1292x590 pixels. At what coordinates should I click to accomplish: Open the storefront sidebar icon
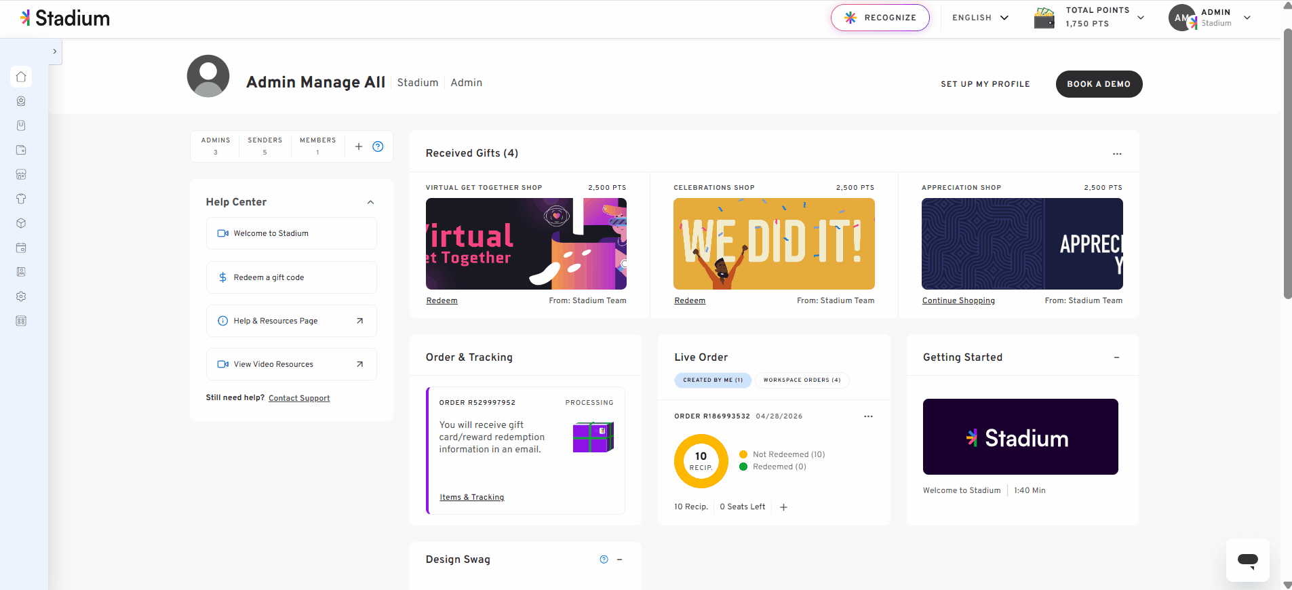tap(21, 174)
